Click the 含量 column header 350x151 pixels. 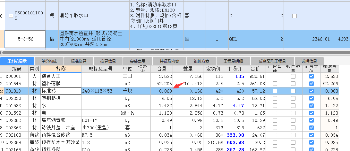[162, 69]
